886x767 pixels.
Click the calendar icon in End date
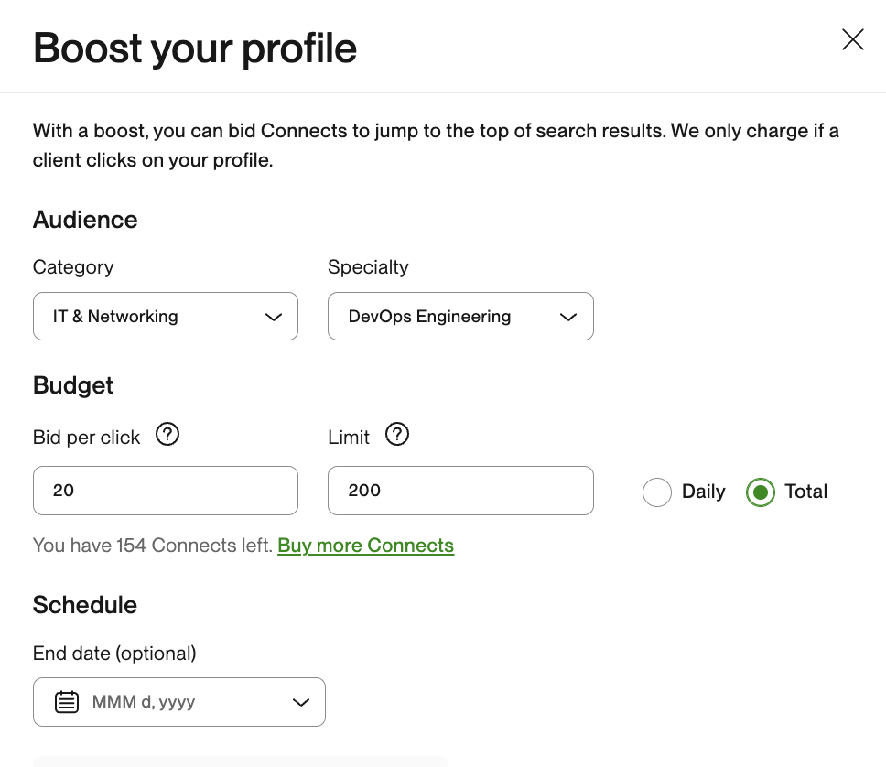(x=67, y=702)
